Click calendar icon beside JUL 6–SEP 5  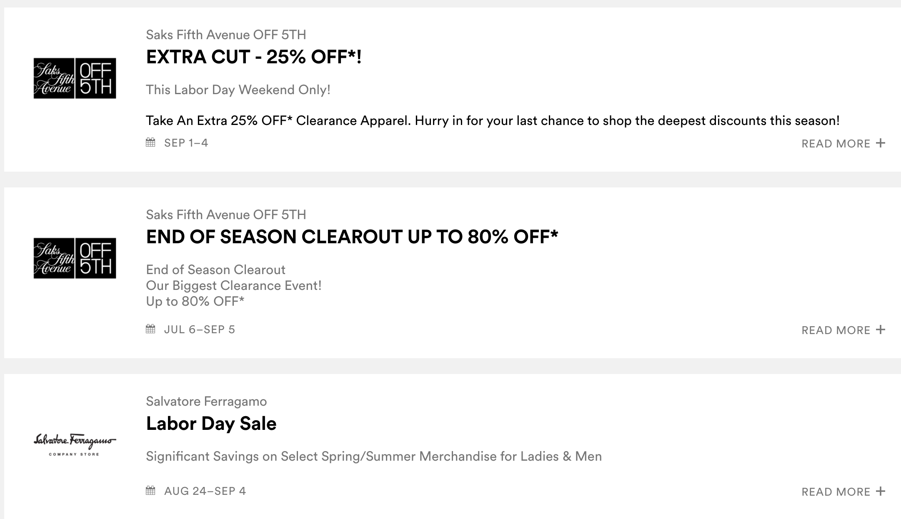(x=150, y=329)
